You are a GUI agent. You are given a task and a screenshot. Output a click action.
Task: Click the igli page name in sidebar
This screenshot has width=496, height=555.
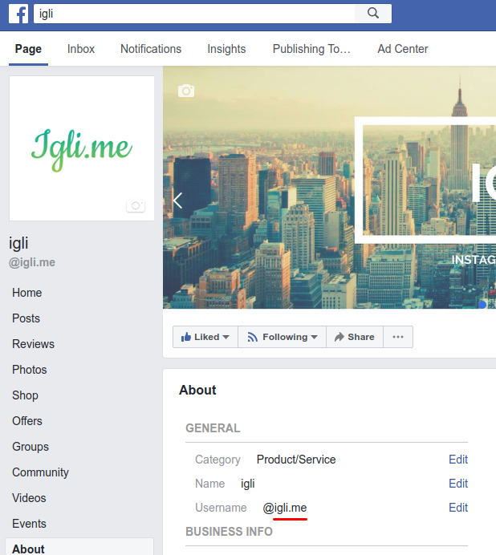pos(18,243)
